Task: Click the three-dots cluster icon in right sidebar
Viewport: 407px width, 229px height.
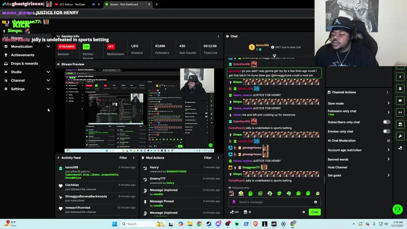Action: click(x=400, y=148)
